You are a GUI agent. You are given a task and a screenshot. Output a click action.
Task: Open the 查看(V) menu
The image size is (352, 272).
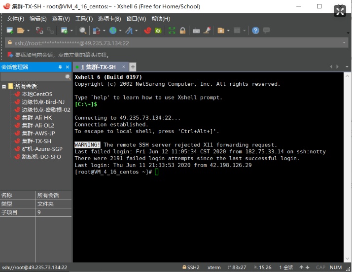[x=61, y=19]
